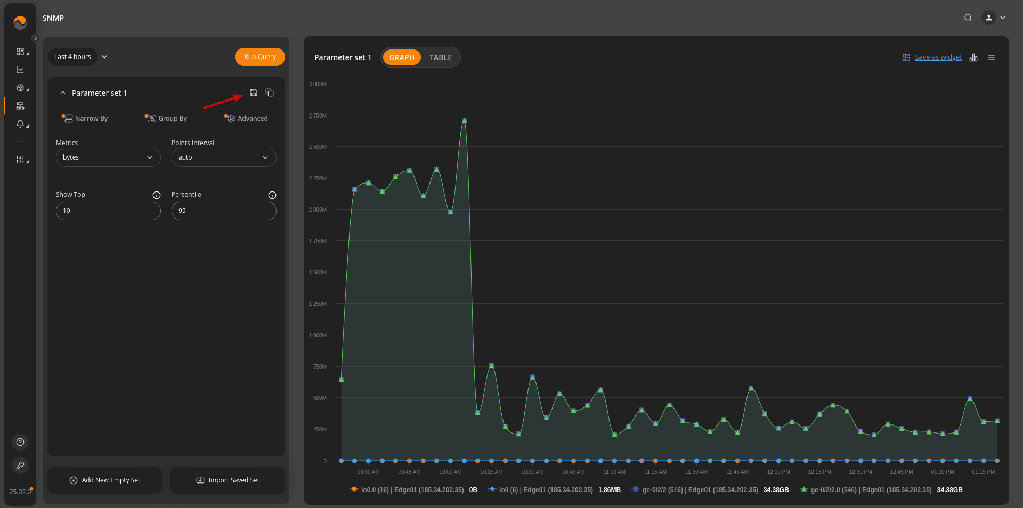Click the version 25.02.0 label
This screenshot has width=1023, height=508.
(x=20, y=492)
